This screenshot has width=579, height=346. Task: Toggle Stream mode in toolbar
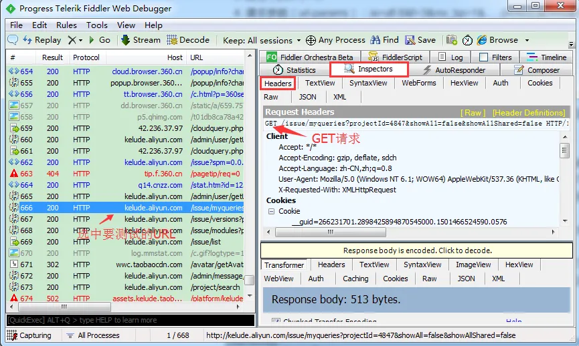(125, 40)
